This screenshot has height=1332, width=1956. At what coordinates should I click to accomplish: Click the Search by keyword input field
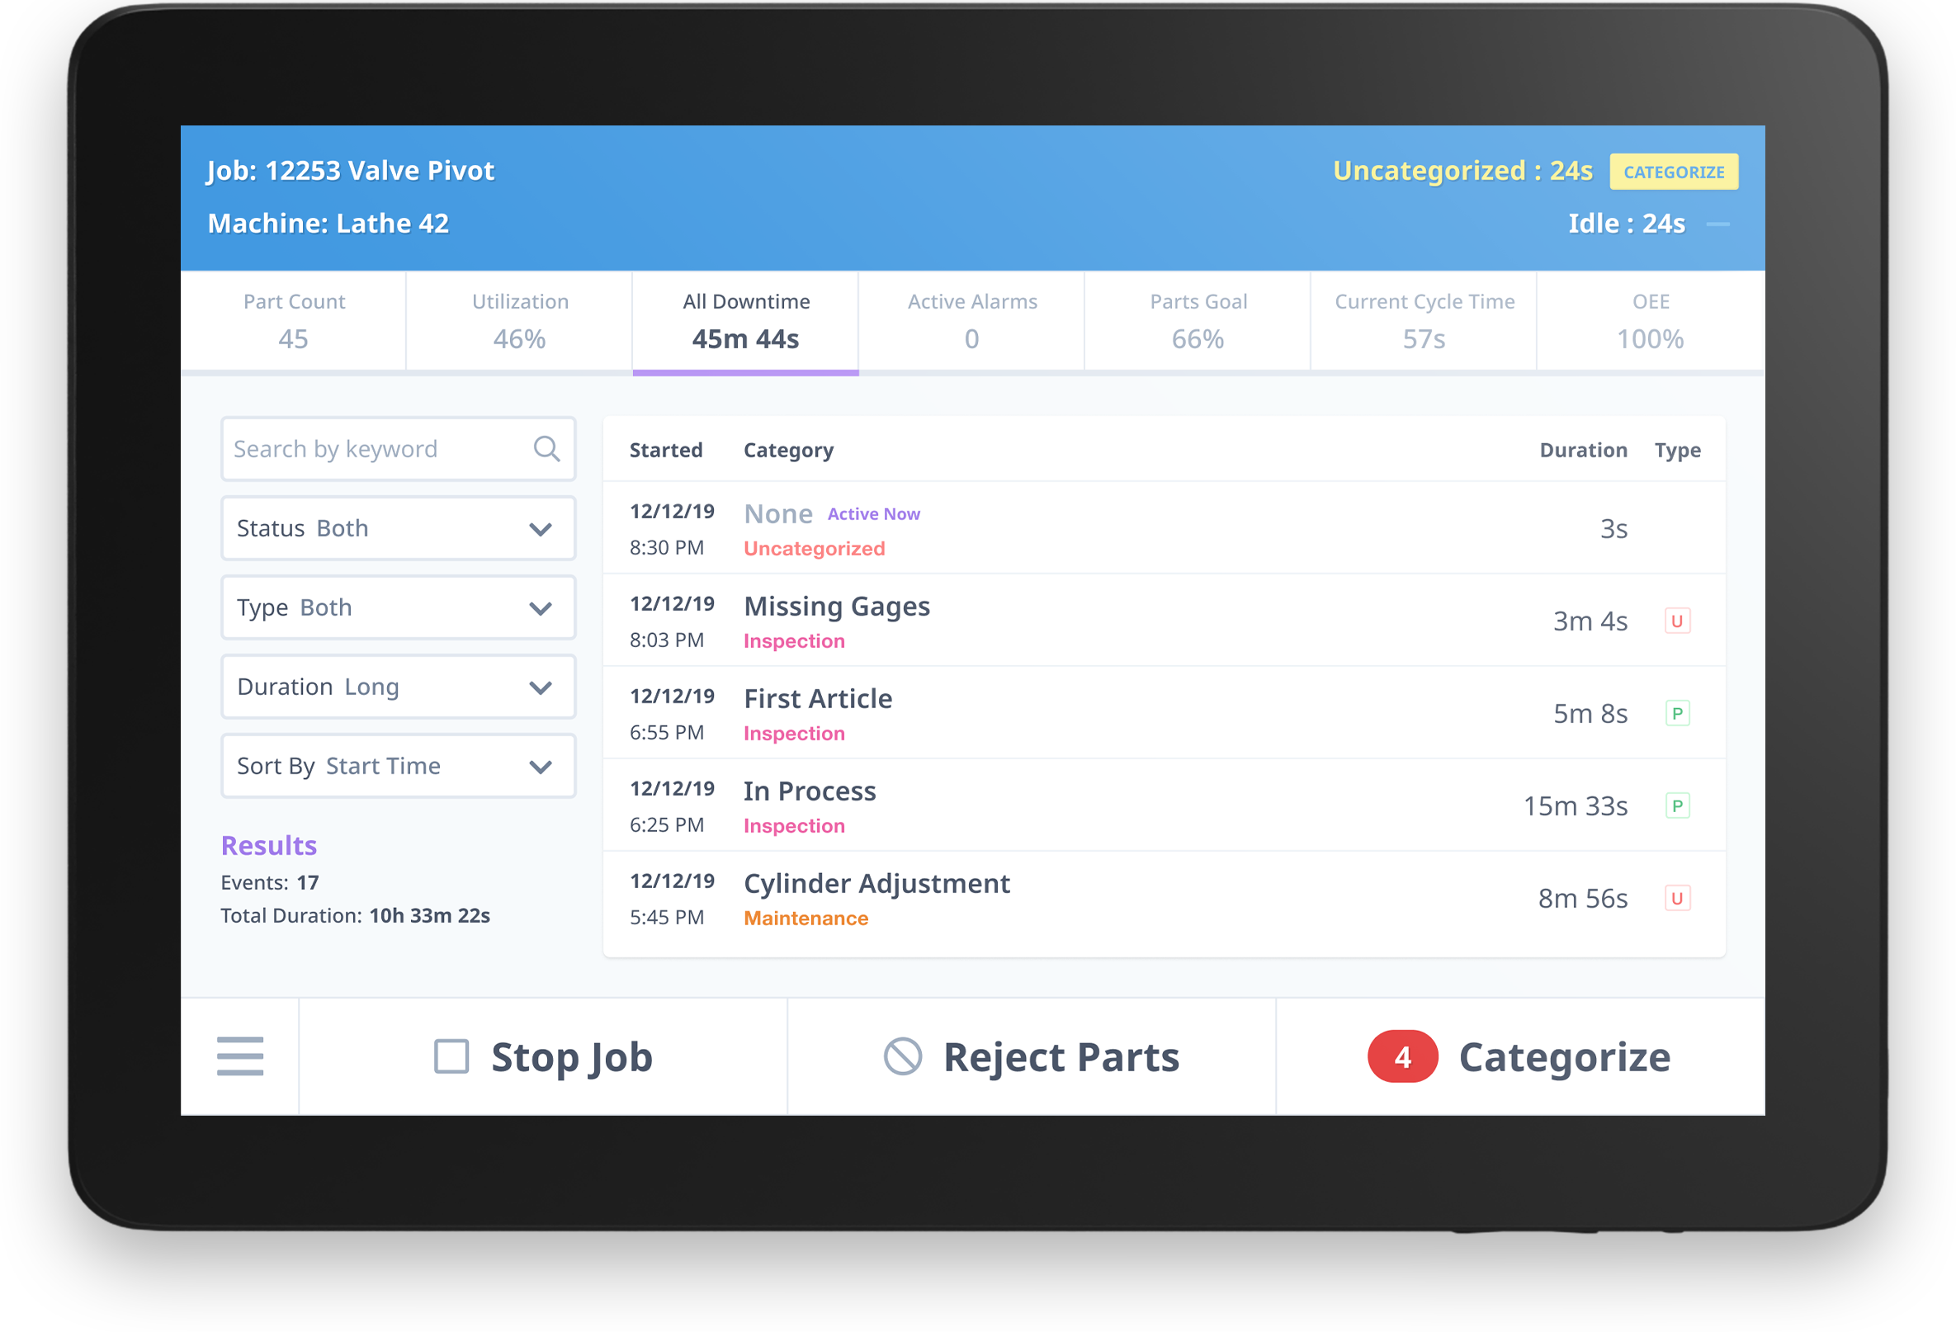[395, 447]
